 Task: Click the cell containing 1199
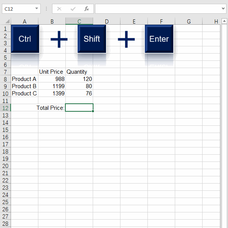point(52,86)
